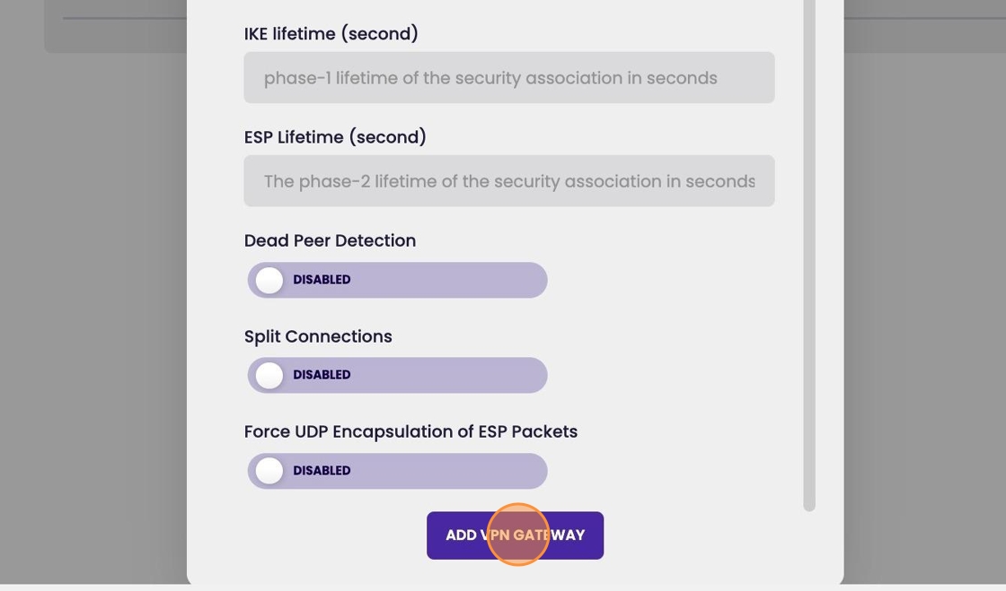Click the white knob of Dead Peer Detection
Image resolution: width=1006 pixels, height=591 pixels.
(x=269, y=280)
